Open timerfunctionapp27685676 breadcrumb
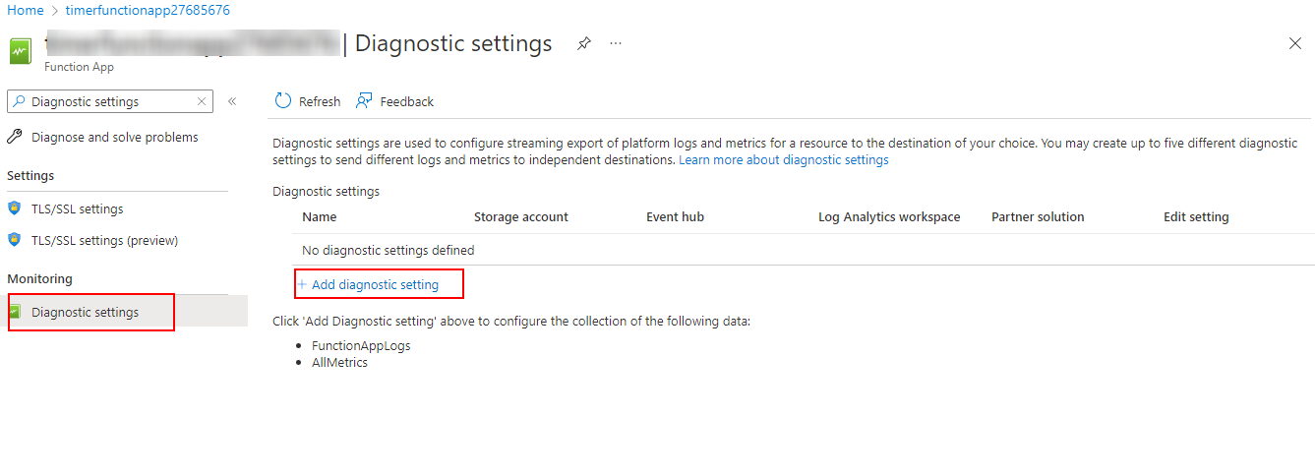 [148, 10]
